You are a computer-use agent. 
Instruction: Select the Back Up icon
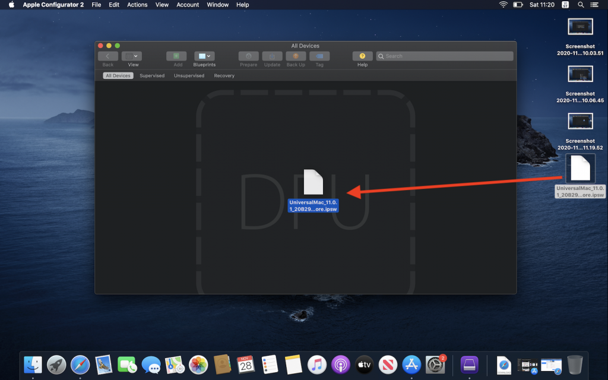296,56
